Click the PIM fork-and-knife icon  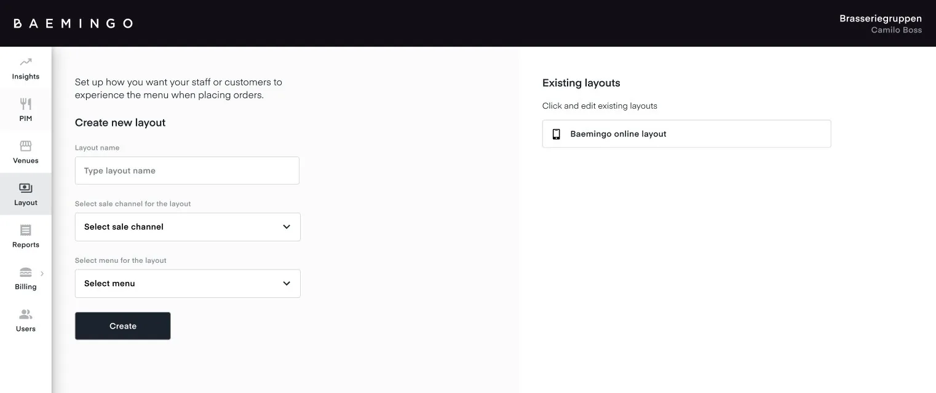26,104
